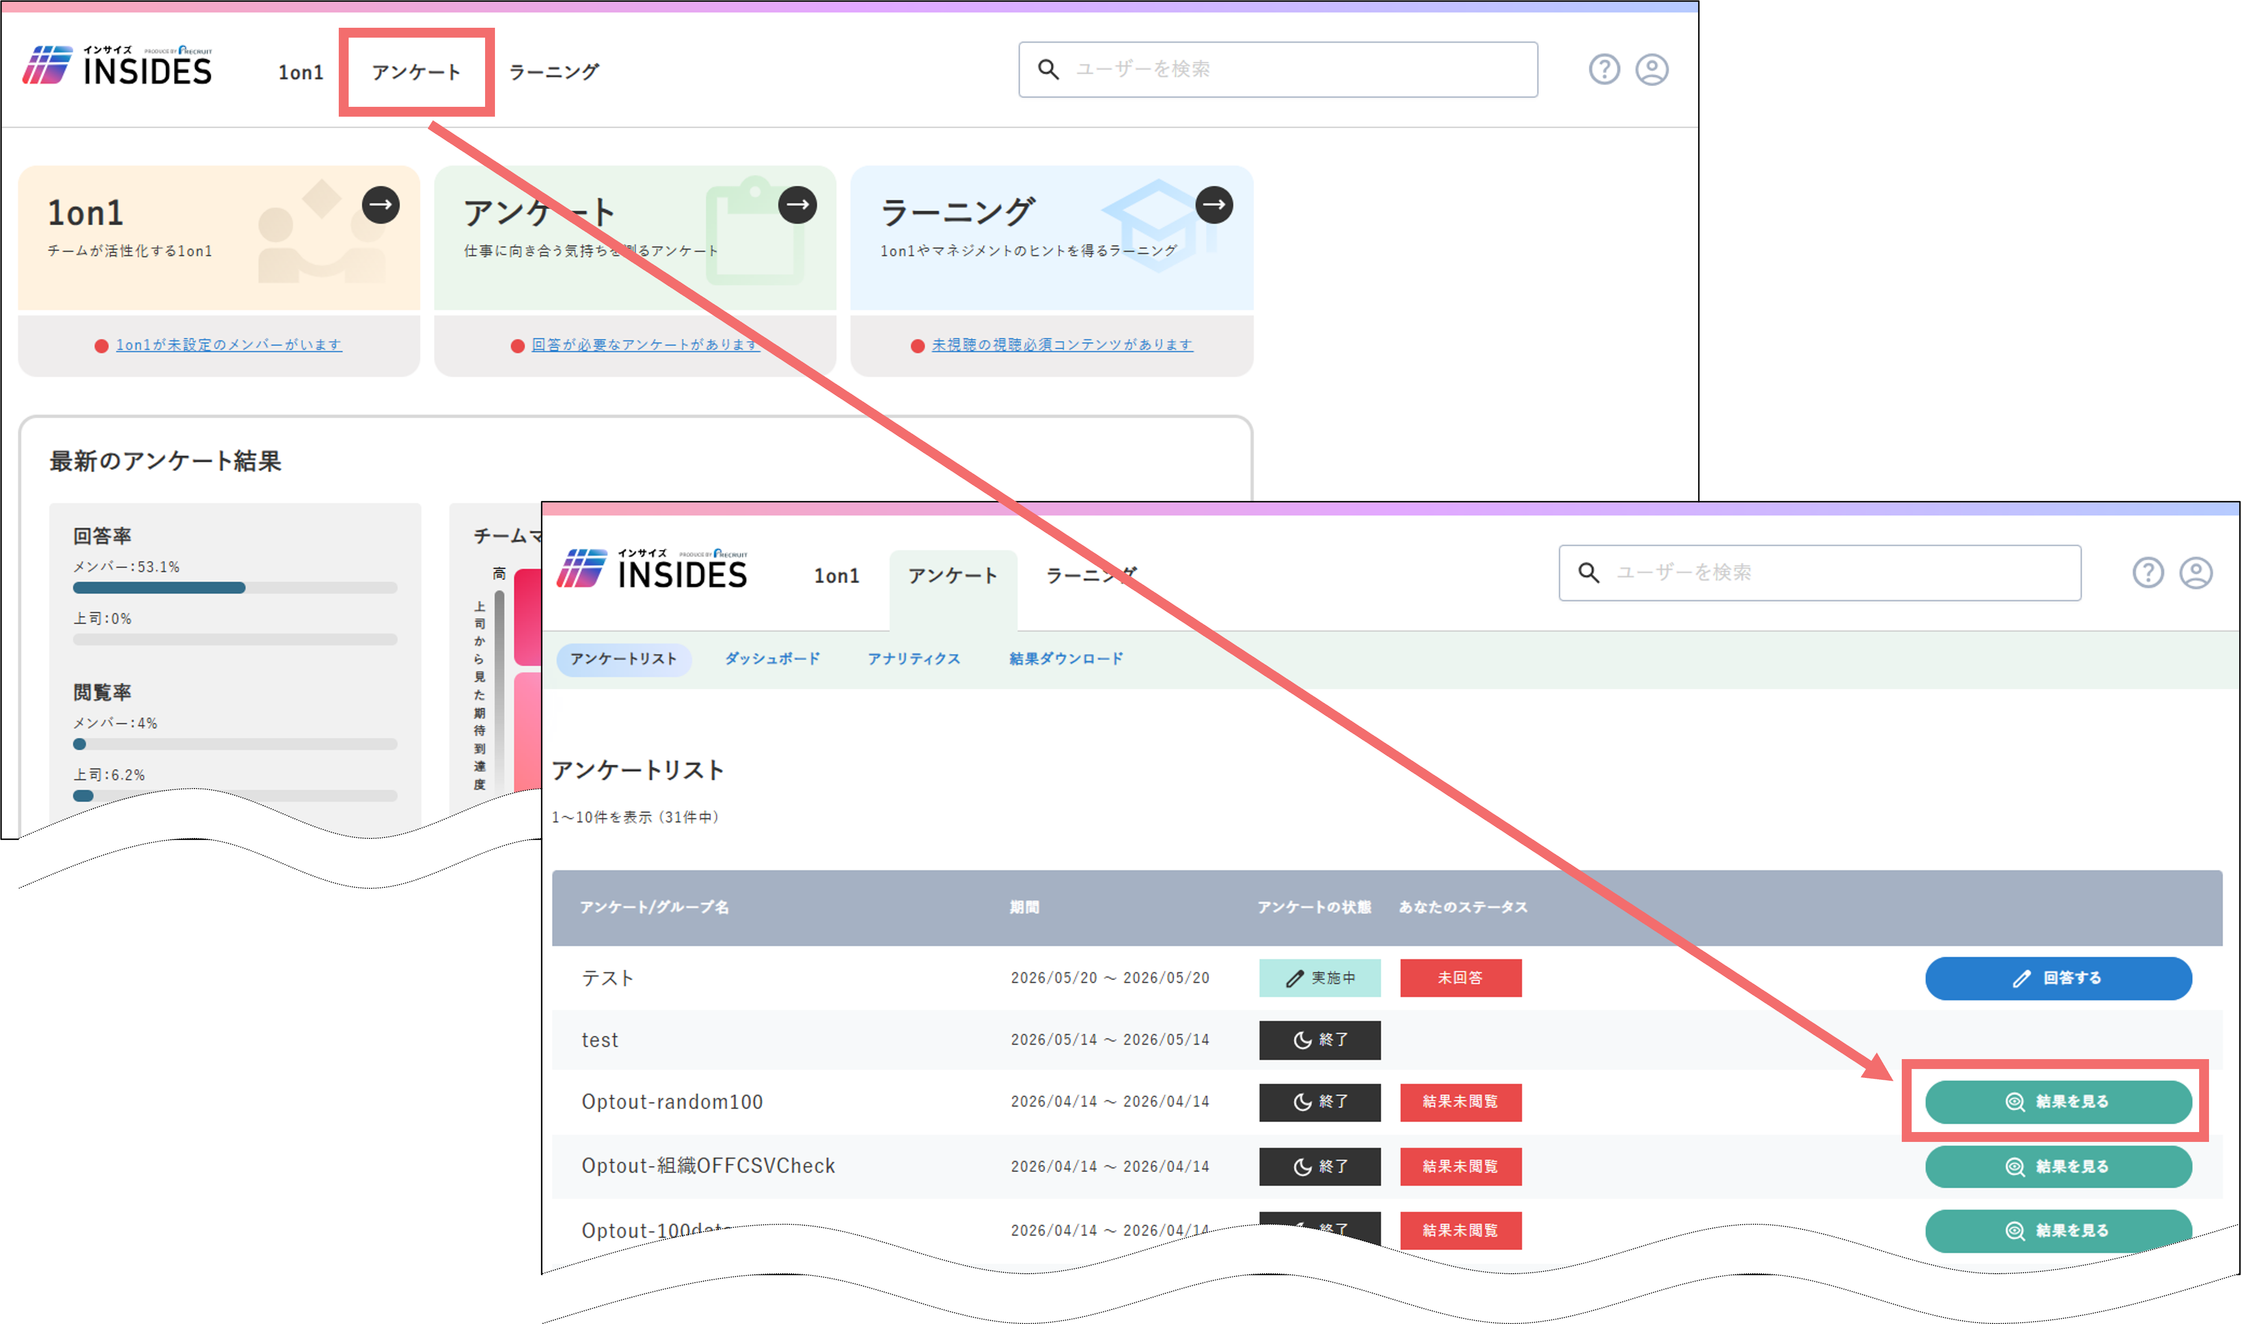Screen dimensions: 2241x1324
Task: Click the あなたのステータス column header
Action: (x=1463, y=907)
